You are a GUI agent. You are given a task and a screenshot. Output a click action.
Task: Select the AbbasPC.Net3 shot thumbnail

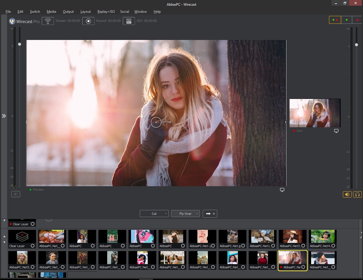[x=292, y=237]
